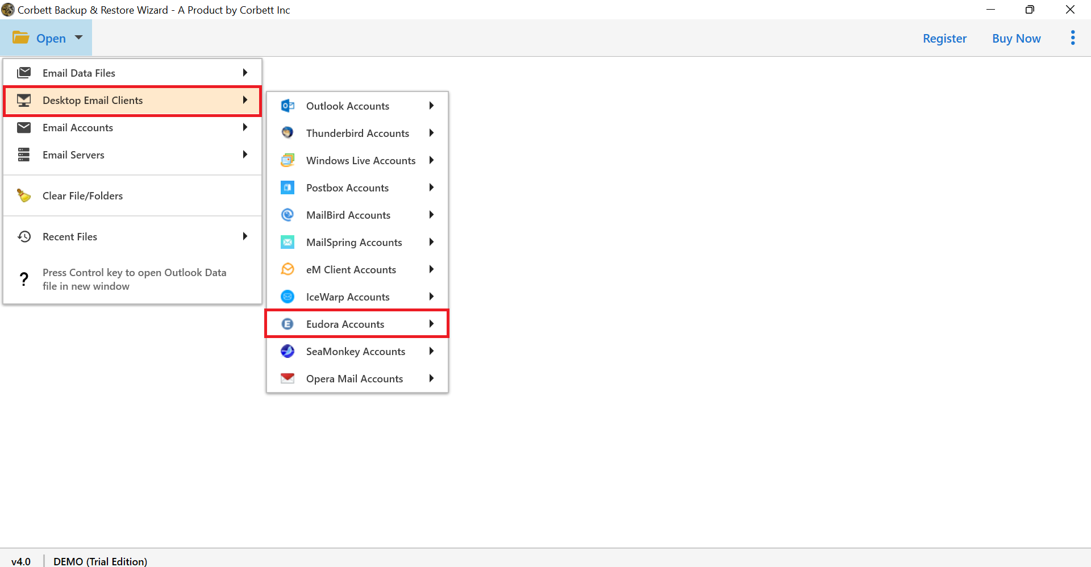
Task: Expand the Eudora Accounts submenu arrow
Action: pos(431,324)
